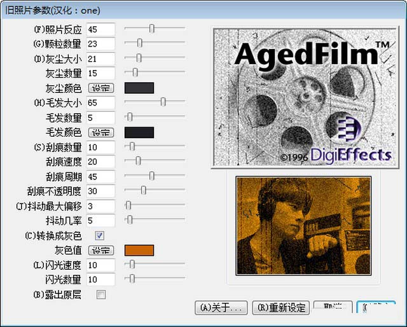Click the 刮痕速度 slider handle
This screenshot has height=327, width=407.
click(x=138, y=161)
